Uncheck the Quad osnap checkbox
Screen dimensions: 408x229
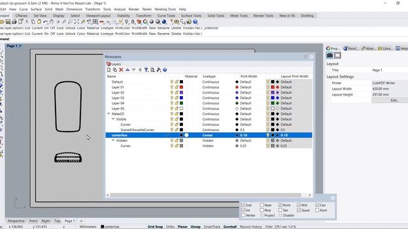click(x=299, y=211)
